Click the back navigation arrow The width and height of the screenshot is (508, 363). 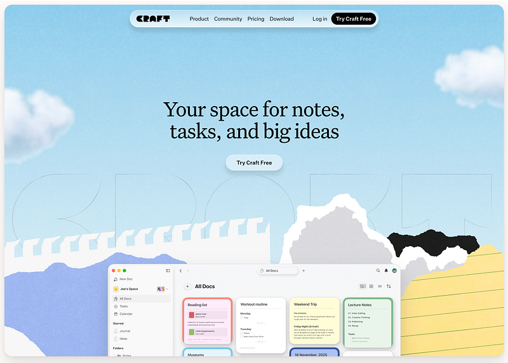click(x=181, y=271)
